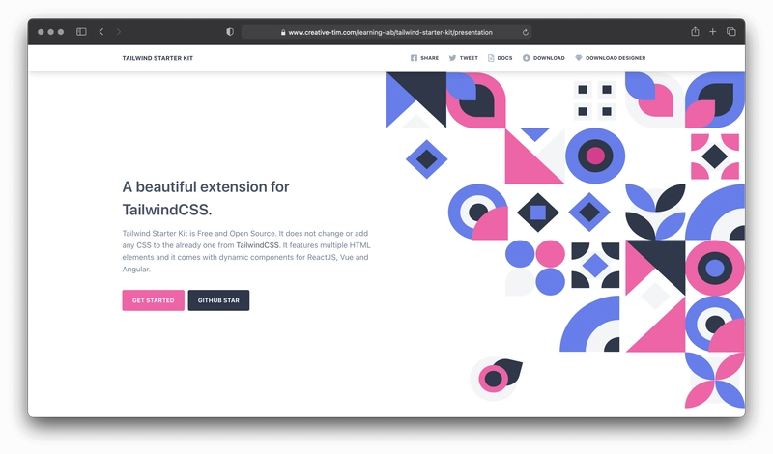Click the macOS close window button
Image resolution: width=773 pixels, height=454 pixels.
[41, 32]
